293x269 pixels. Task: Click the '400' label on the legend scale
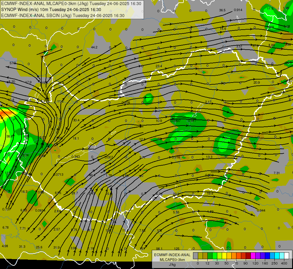tap(284, 263)
